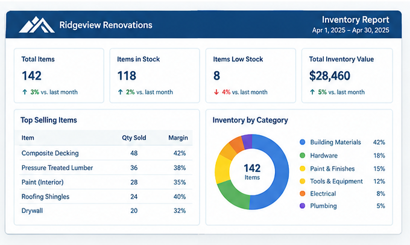
Task: Click the Plumbing legend label
Action: click(323, 206)
